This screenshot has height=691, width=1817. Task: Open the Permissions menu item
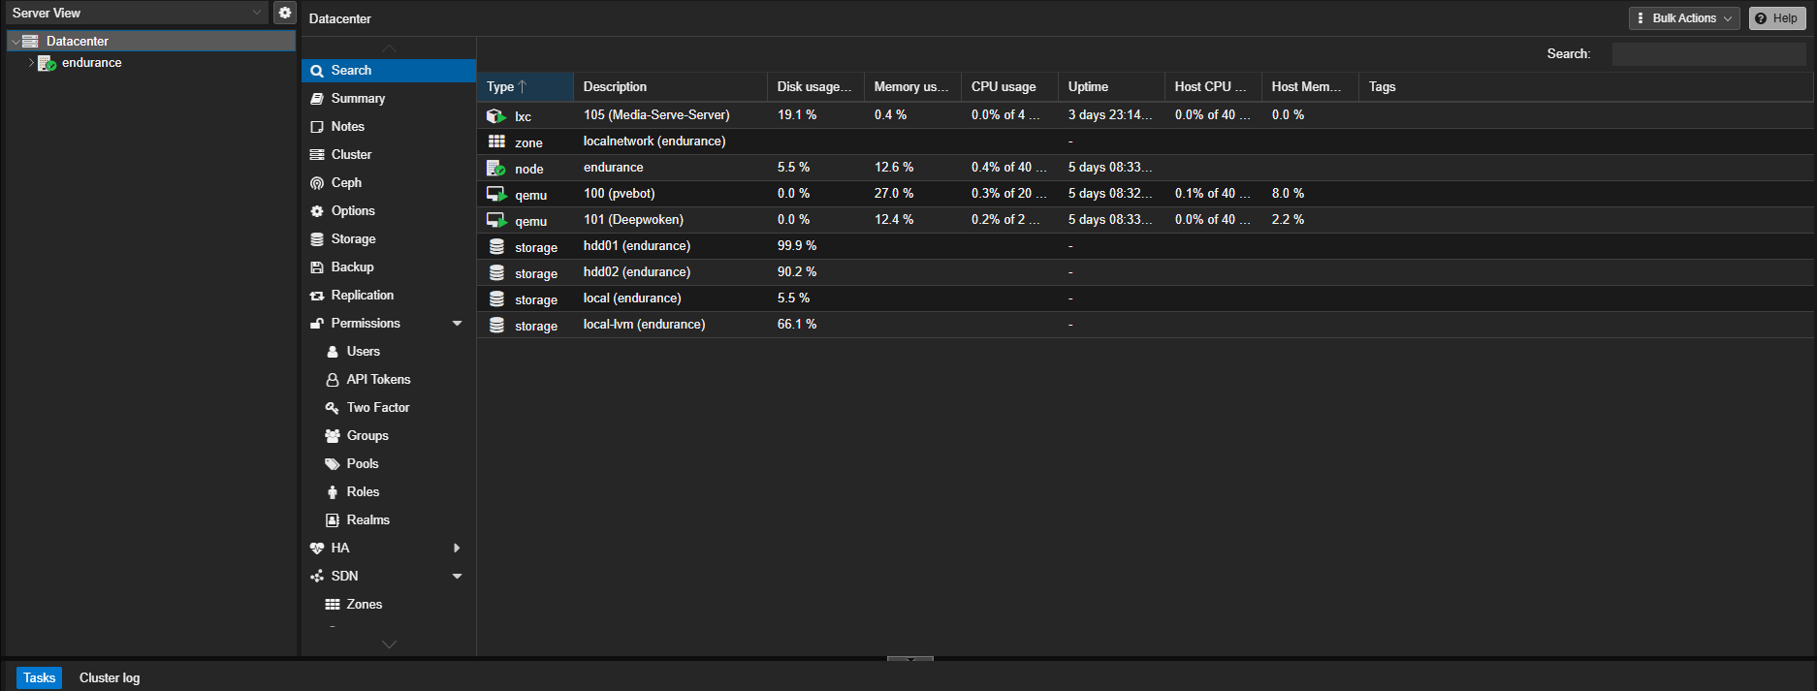pyautogui.click(x=389, y=324)
